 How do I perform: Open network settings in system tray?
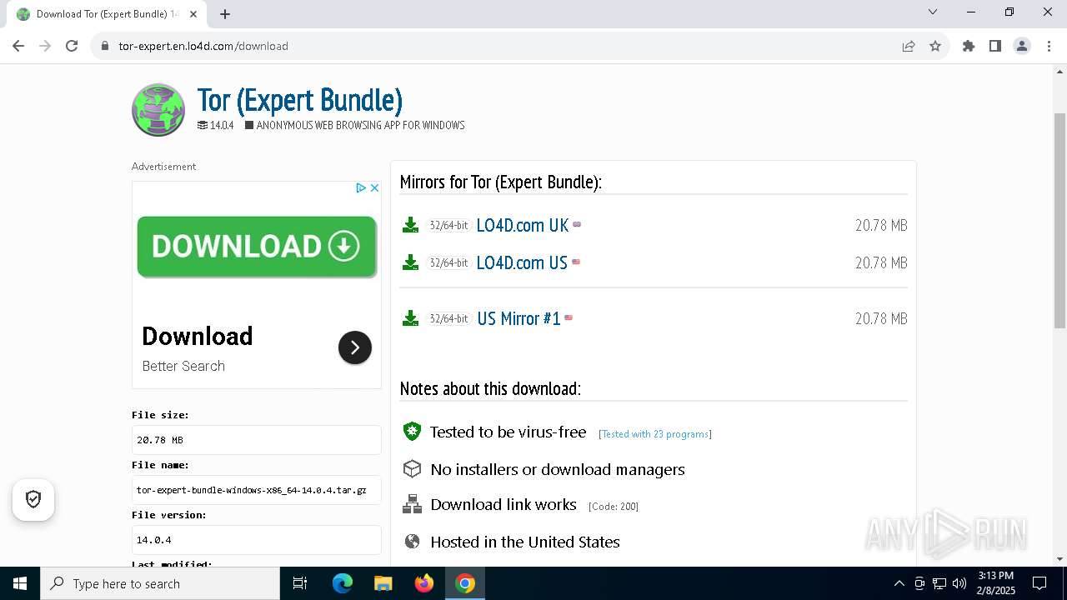click(x=939, y=583)
